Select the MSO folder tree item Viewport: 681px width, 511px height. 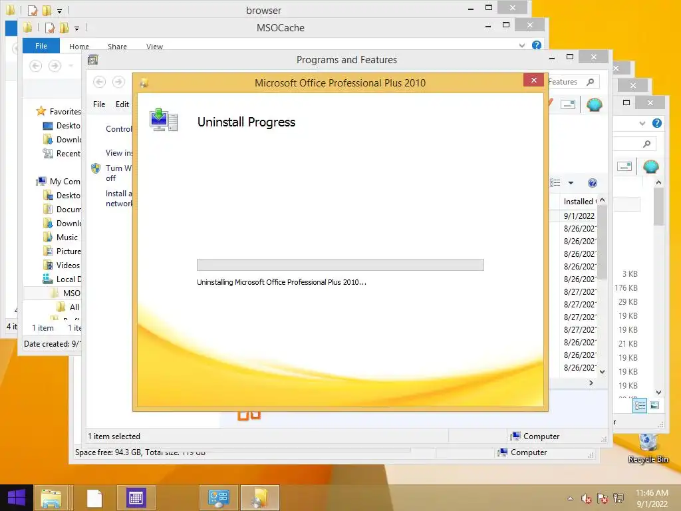65,293
